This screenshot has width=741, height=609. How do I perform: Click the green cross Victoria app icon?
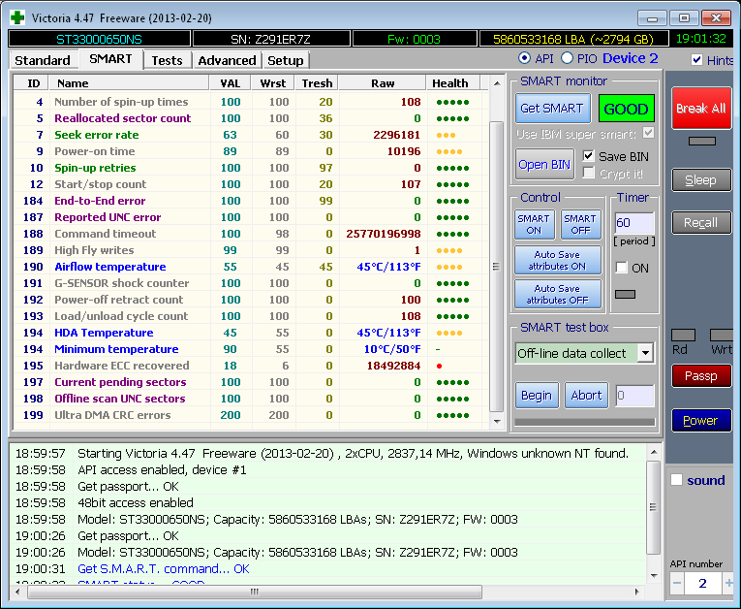tap(16, 17)
